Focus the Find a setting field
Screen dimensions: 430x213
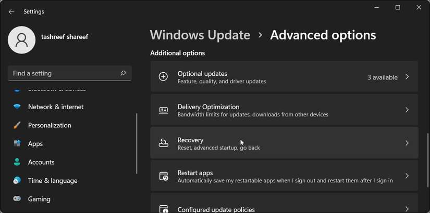tap(63, 73)
